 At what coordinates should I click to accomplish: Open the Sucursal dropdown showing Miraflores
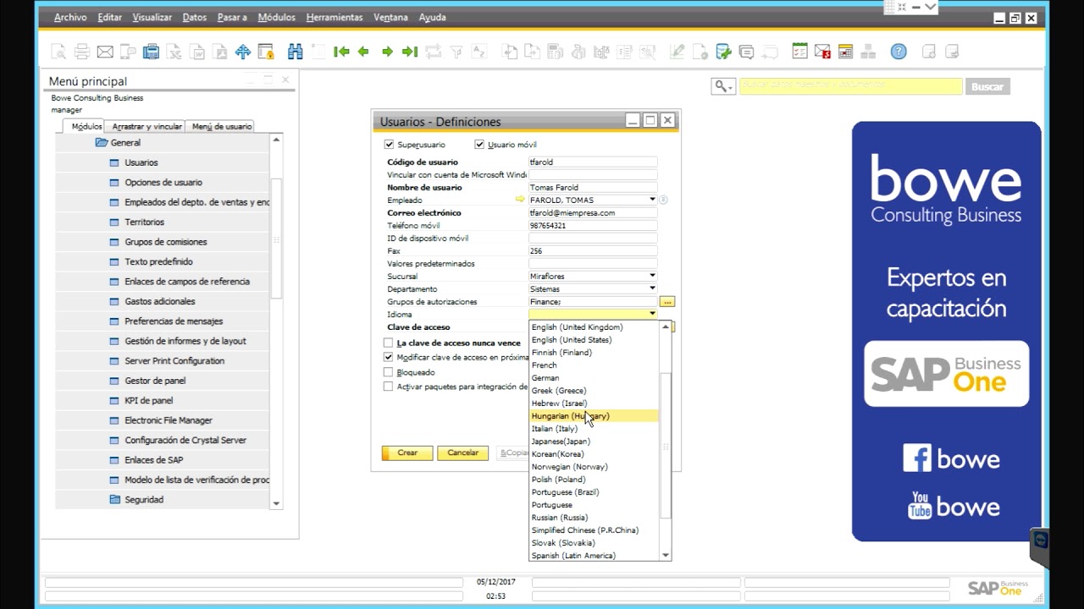pos(652,276)
